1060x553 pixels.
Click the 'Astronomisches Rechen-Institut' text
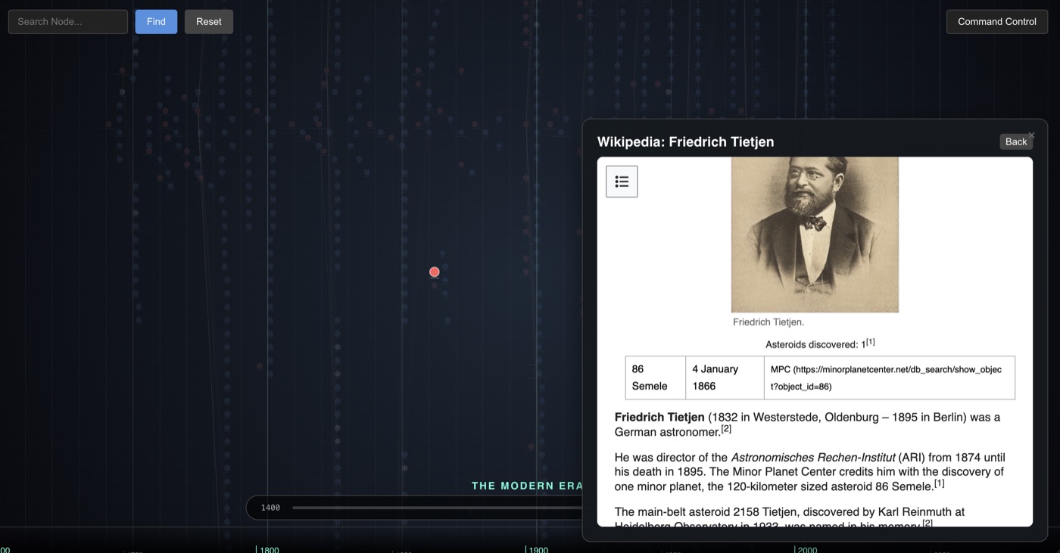point(813,458)
